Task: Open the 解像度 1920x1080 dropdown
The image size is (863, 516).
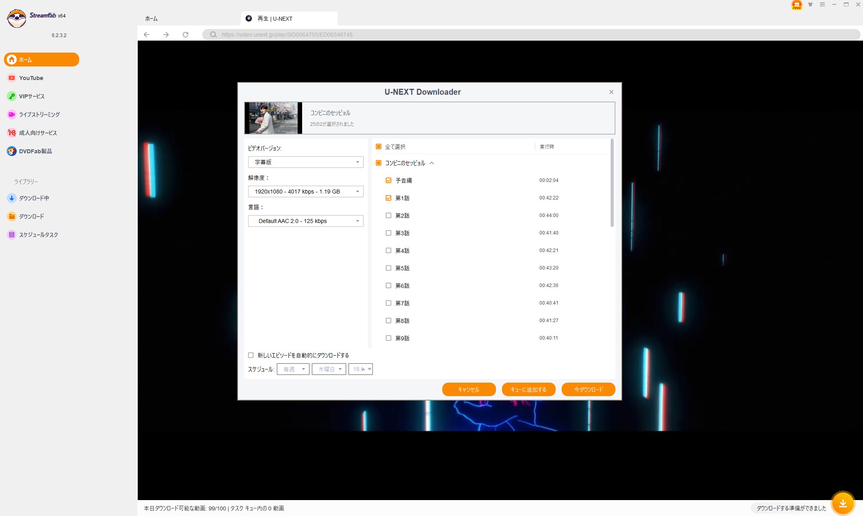Action: (306, 192)
